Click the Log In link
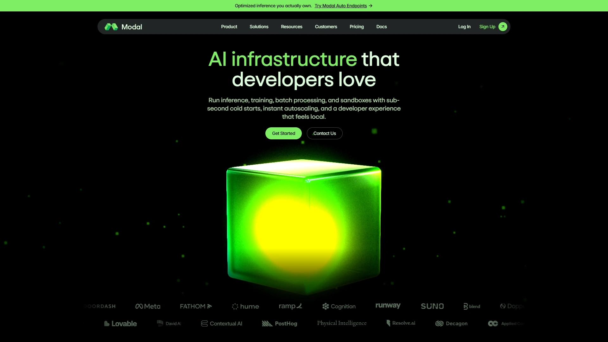 click(464, 27)
